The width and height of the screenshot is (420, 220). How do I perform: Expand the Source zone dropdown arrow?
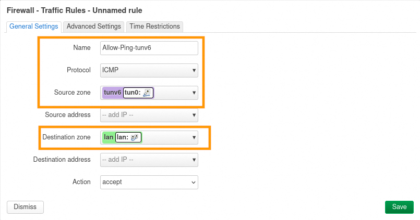[194, 93]
